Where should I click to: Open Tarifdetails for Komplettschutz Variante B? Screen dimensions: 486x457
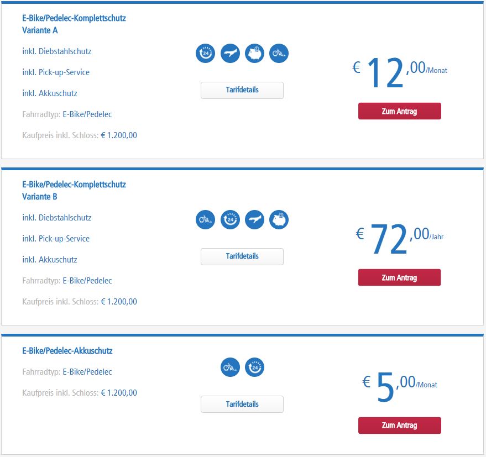pyautogui.click(x=242, y=256)
